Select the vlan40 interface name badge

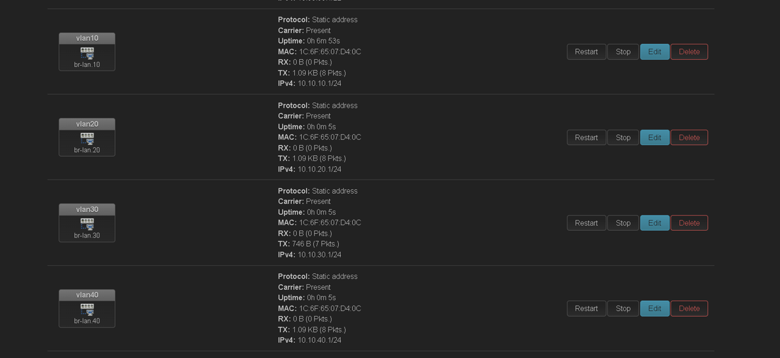tap(87, 295)
